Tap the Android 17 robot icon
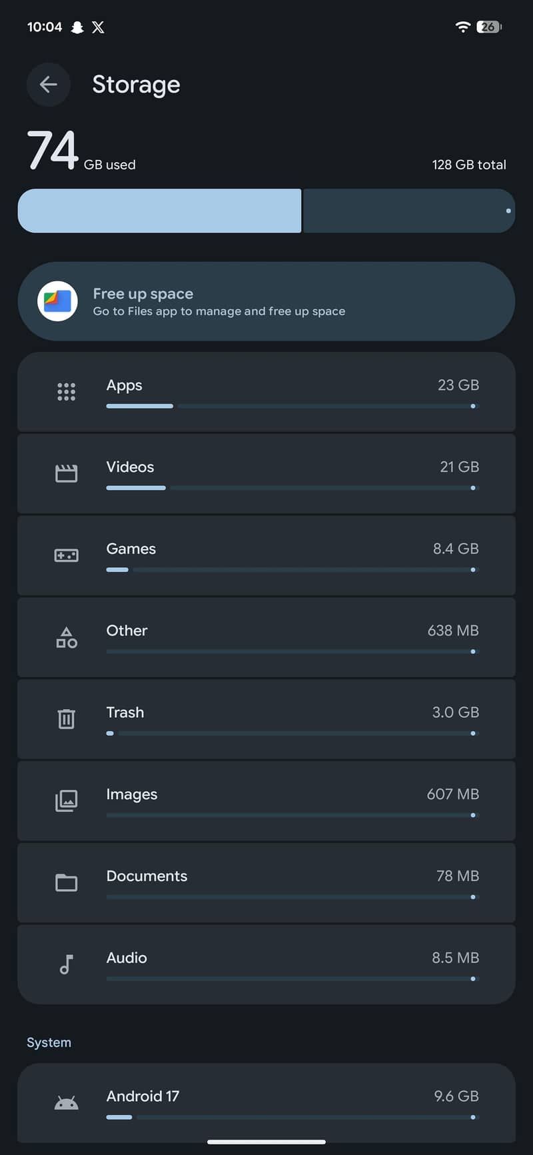The width and height of the screenshot is (533, 1155). click(x=66, y=1104)
